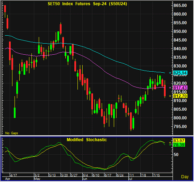The height and width of the screenshot is (182, 194).
Task: Click the SET50 Index Futures chart title
Action: 87,4
